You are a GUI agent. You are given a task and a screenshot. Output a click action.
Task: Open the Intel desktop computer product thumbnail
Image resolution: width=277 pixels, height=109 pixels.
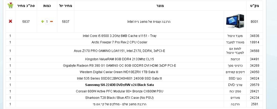pos(235,21)
